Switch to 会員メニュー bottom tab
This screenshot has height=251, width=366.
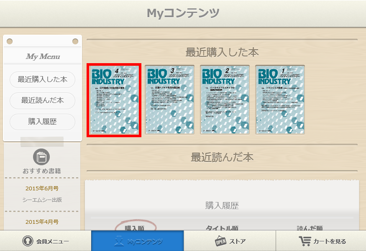pyautogui.click(x=46, y=241)
